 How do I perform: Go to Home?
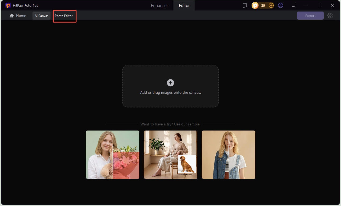point(18,16)
